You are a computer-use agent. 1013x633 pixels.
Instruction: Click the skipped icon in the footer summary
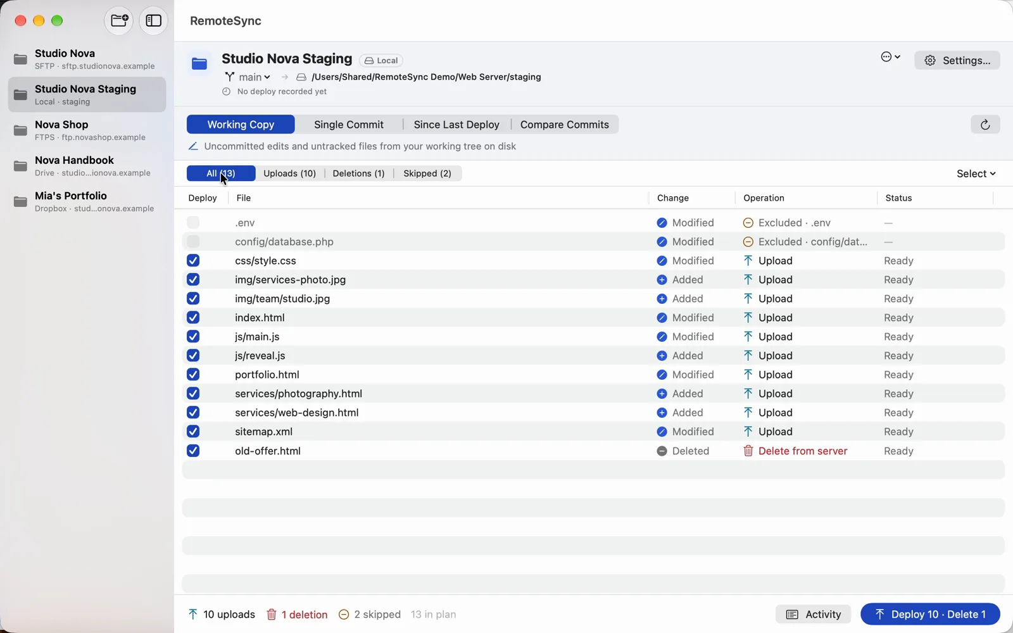(x=344, y=615)
